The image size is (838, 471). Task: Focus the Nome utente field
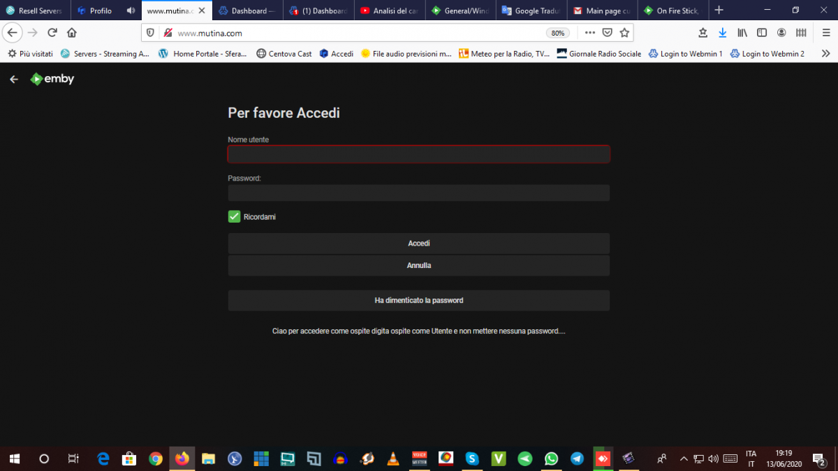pyautogui.click(x=419, y=154)
